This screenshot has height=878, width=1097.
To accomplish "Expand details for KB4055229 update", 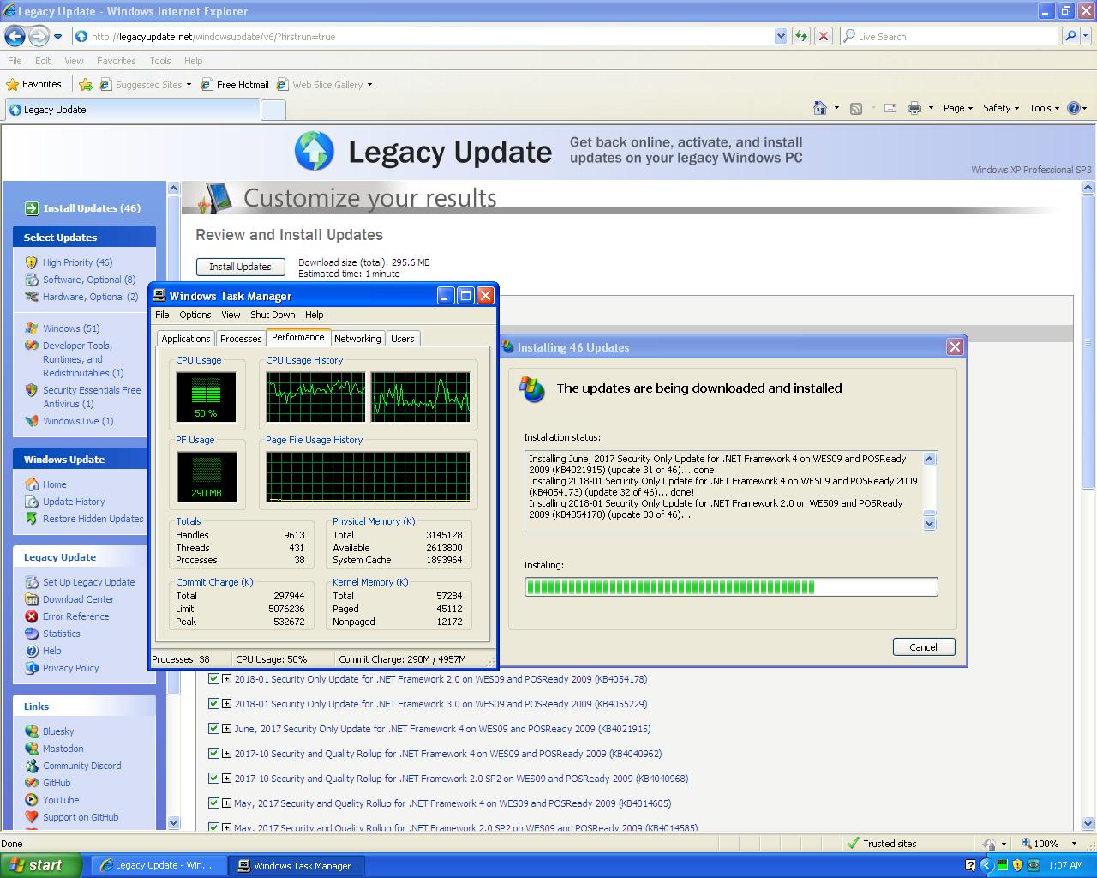I will coord(226,704).
